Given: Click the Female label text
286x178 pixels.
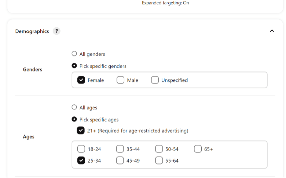Looking at the screenshot, I should click(x=96, y=80).
